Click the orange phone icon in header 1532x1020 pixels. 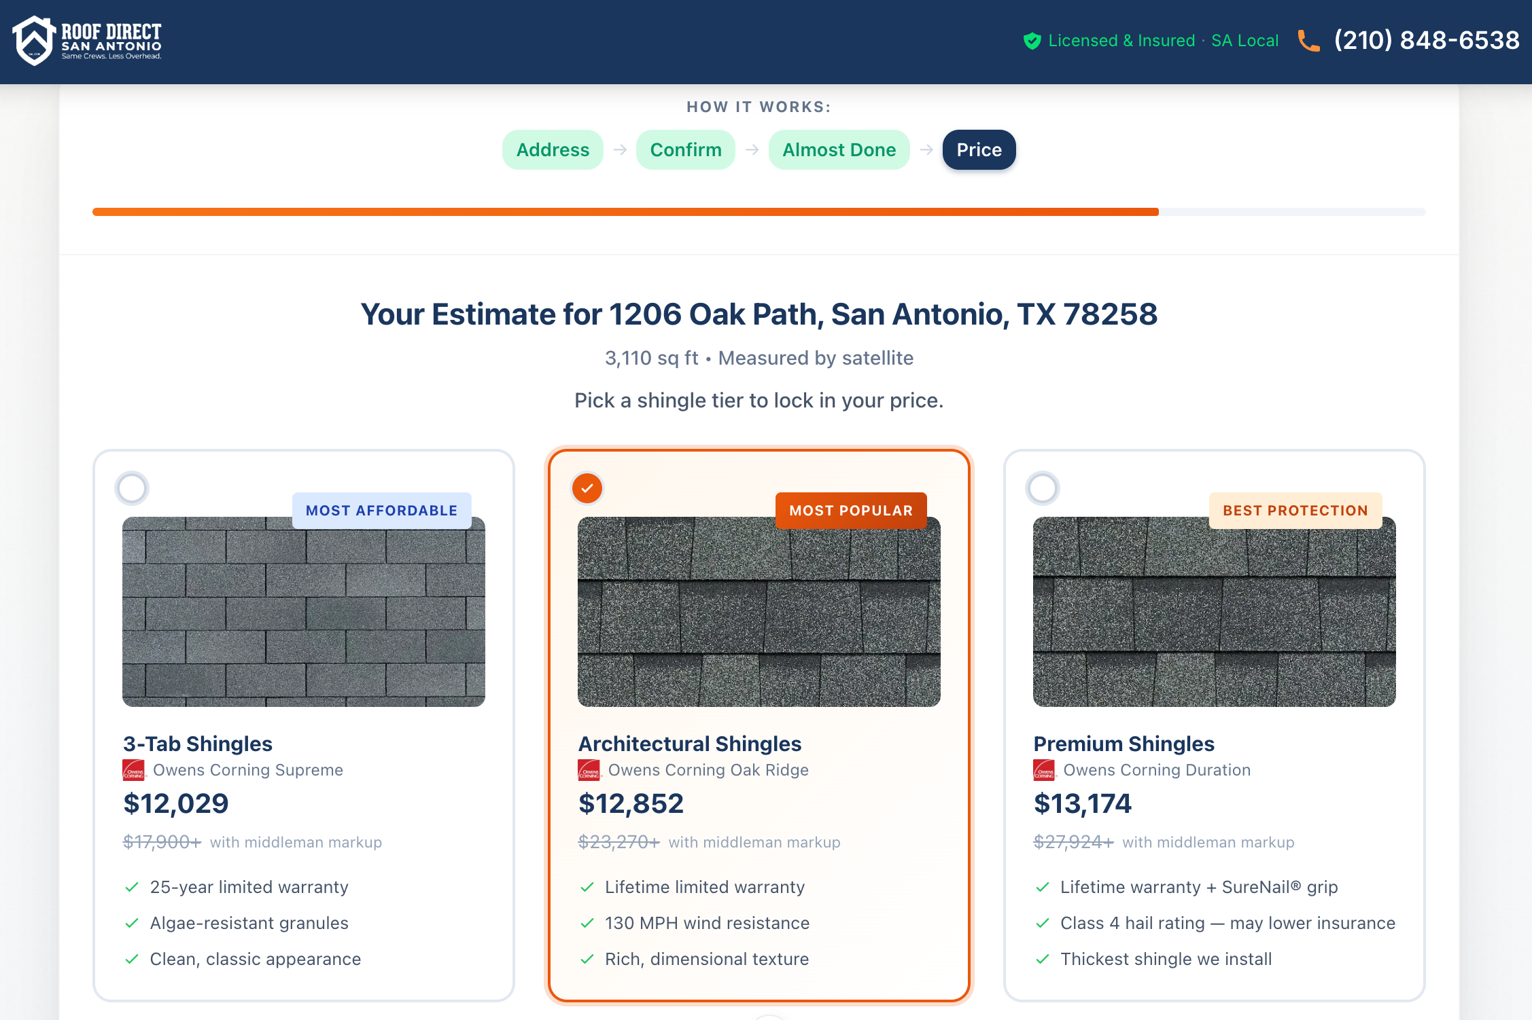point(1308,41)
